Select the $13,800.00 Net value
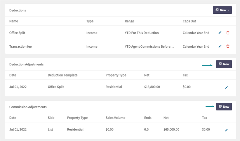The width and height of the screenshot is (240, 141). tap(152, 87)
